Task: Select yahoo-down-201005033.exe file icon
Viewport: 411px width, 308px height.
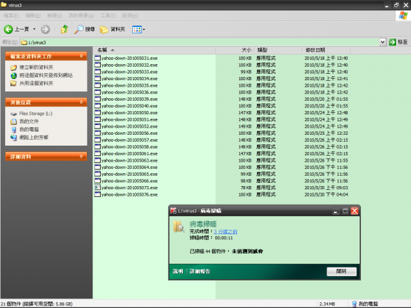Action: pos(98,71)
